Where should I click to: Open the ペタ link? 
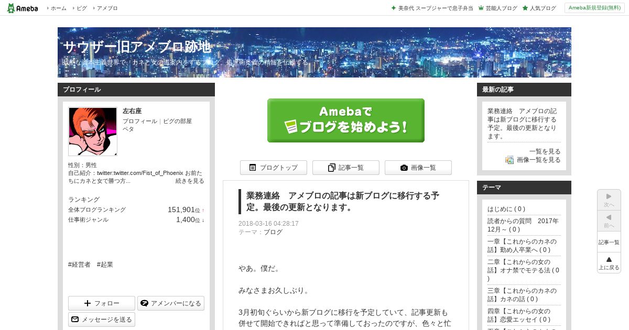(x=128, y=129)
